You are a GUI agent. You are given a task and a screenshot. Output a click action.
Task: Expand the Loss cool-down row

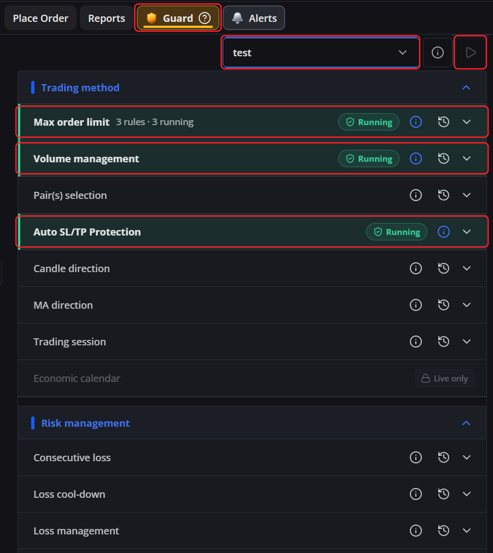[467, 494]
